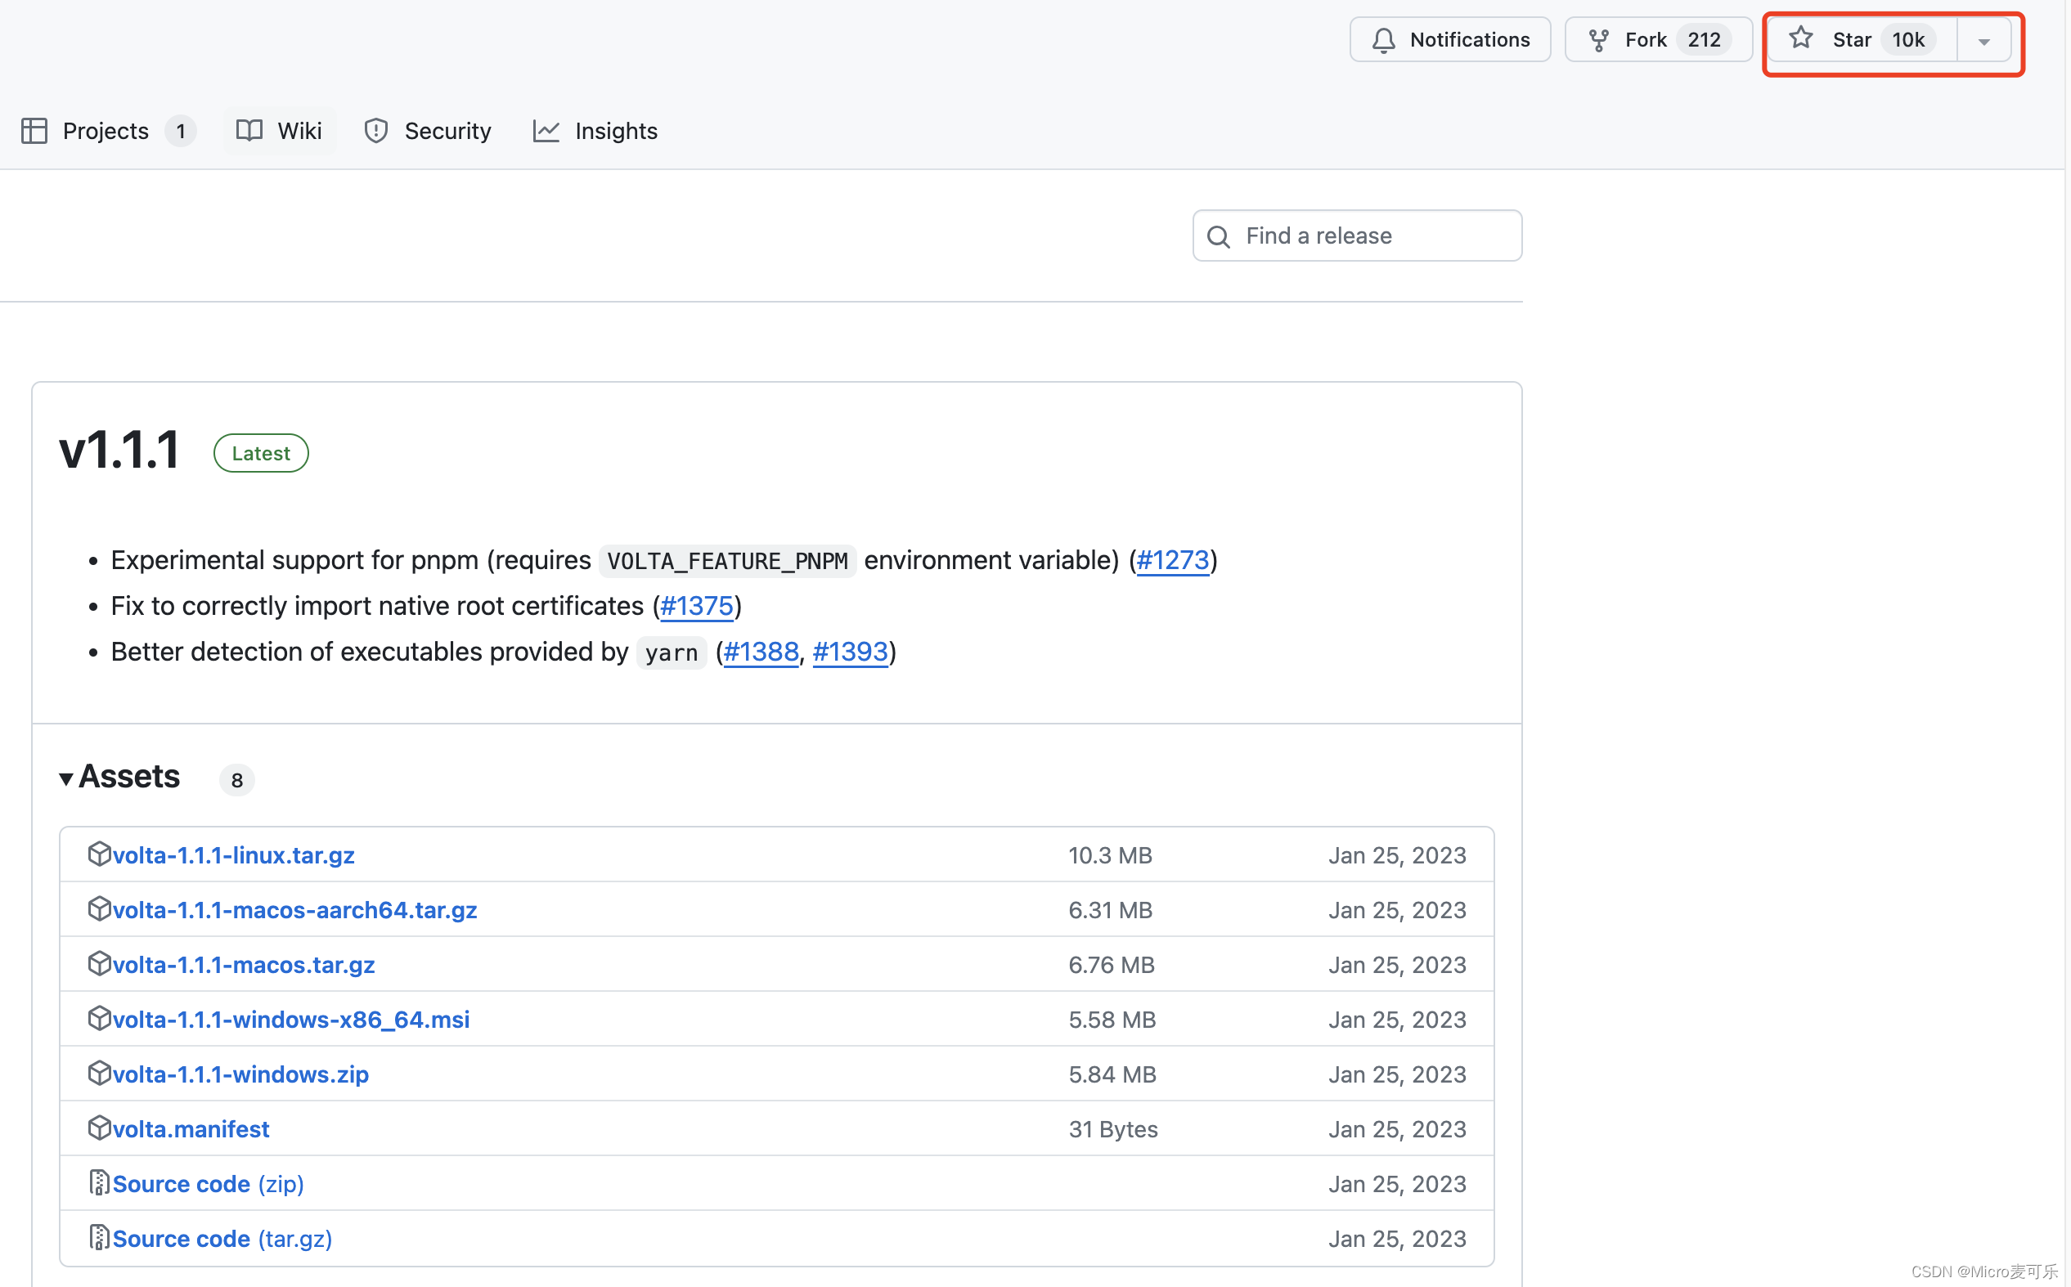The height and width of the screenshot is (1287, 2071).
Task: Click package icon beside volta.manifest
Action: [100, 1127]
